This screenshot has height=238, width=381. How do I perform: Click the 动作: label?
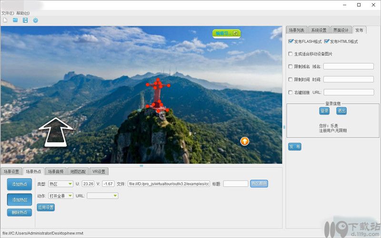(x=41, y=196)
